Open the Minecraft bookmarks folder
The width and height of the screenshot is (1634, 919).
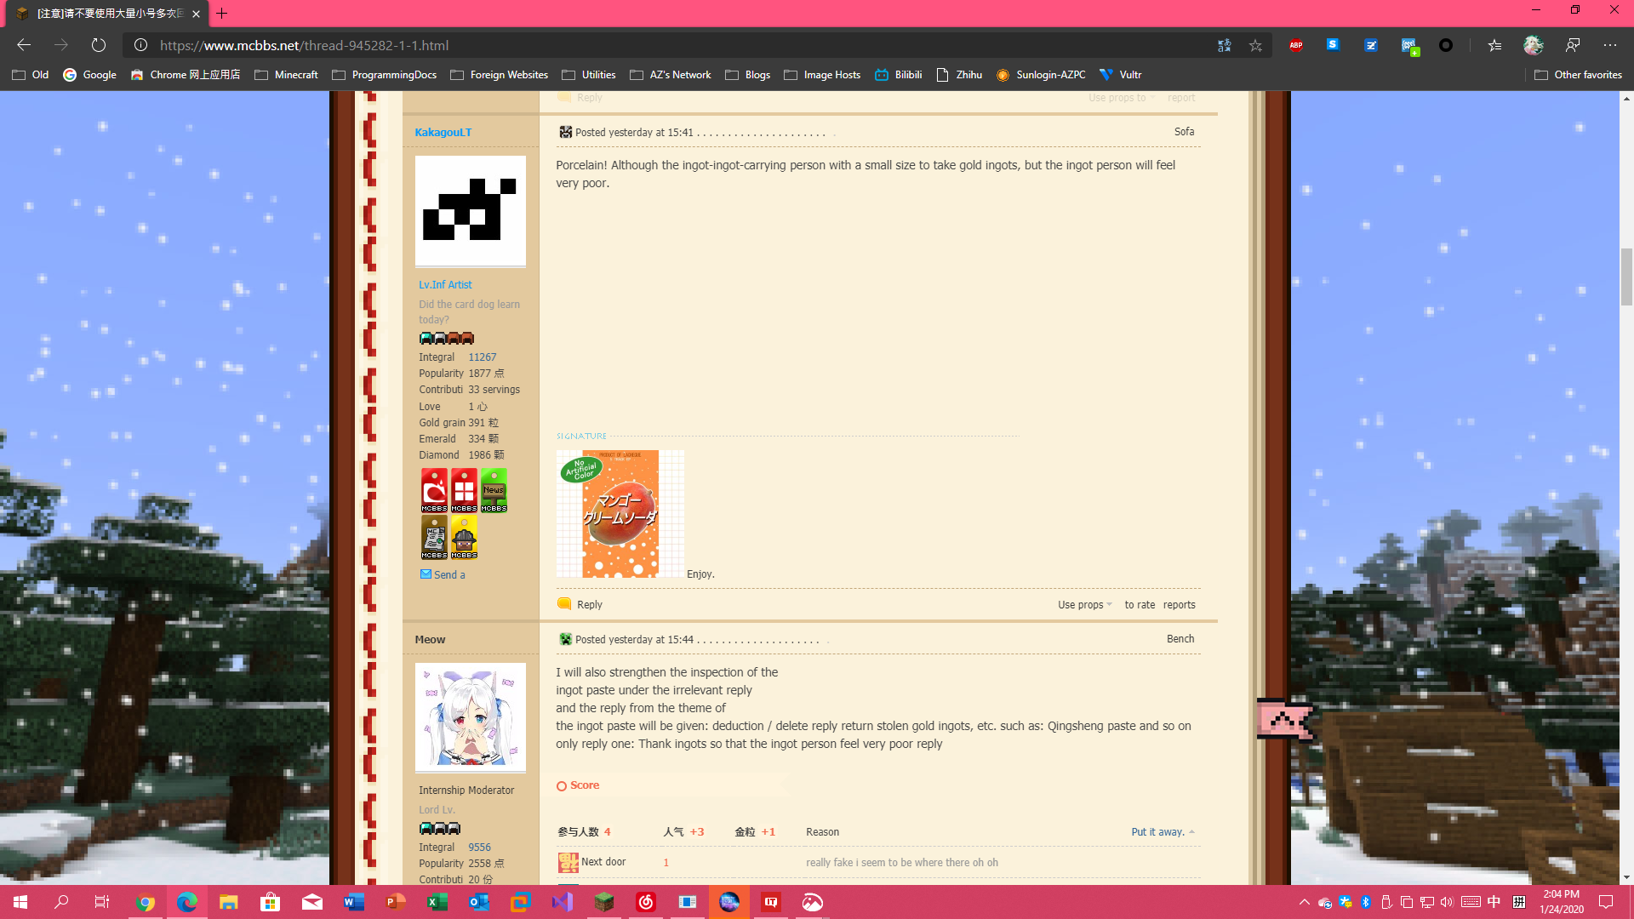(287, 75)
